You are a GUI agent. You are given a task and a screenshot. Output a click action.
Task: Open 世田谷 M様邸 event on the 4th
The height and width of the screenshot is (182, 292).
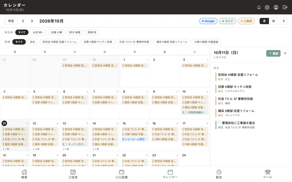coord(15,97)
